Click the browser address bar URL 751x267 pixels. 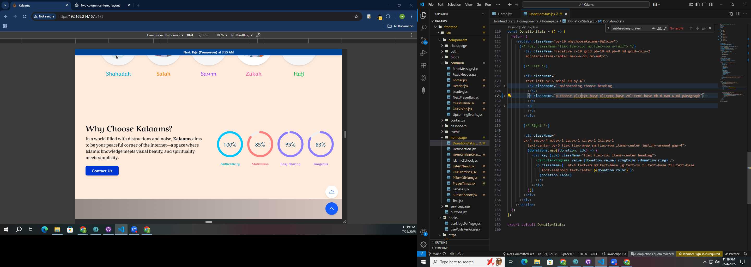coord(81,17)
